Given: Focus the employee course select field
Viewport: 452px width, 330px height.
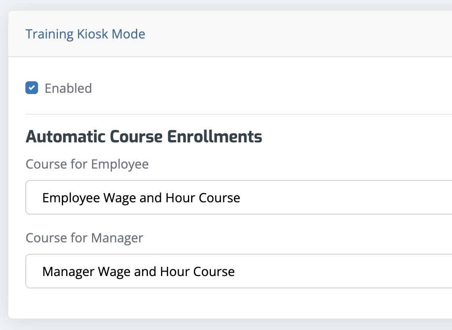Looking at the screenshot, I should [317, 198].
